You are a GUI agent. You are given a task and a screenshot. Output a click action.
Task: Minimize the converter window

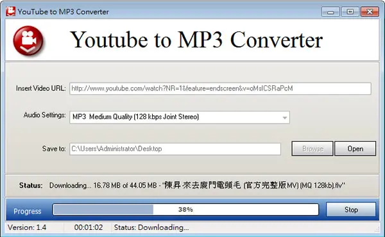coord(330,12)
